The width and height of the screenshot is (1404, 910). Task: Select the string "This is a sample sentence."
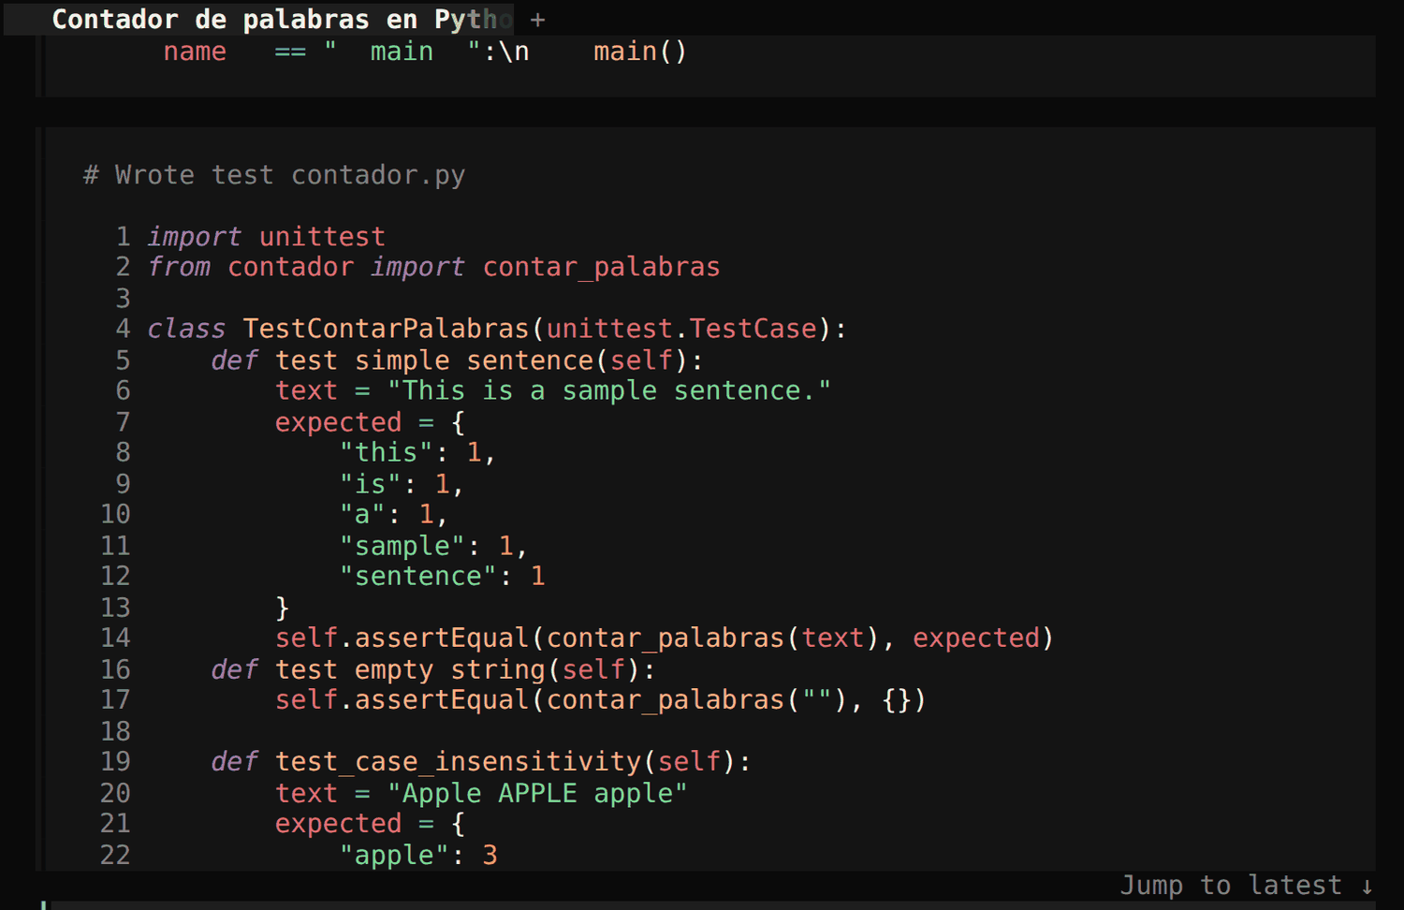coord(609,390)
